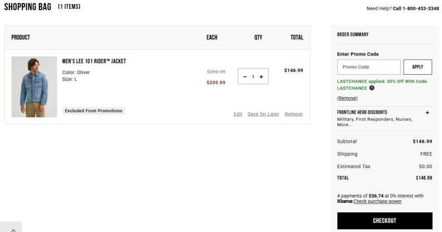The image size is (442, 232).
Task: Increase jacket quantity with plus icon
Action: point(261,77)
